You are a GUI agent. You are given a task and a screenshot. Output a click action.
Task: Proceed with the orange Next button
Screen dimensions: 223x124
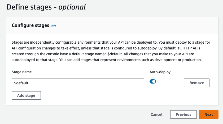pos(208,114)
